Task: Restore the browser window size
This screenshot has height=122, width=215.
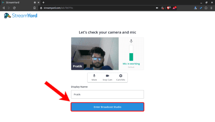Action: (x=206, y=3)
